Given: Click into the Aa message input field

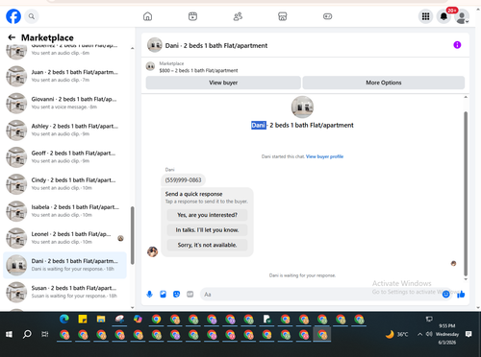Looking at the screenshot, I should 320,295.
